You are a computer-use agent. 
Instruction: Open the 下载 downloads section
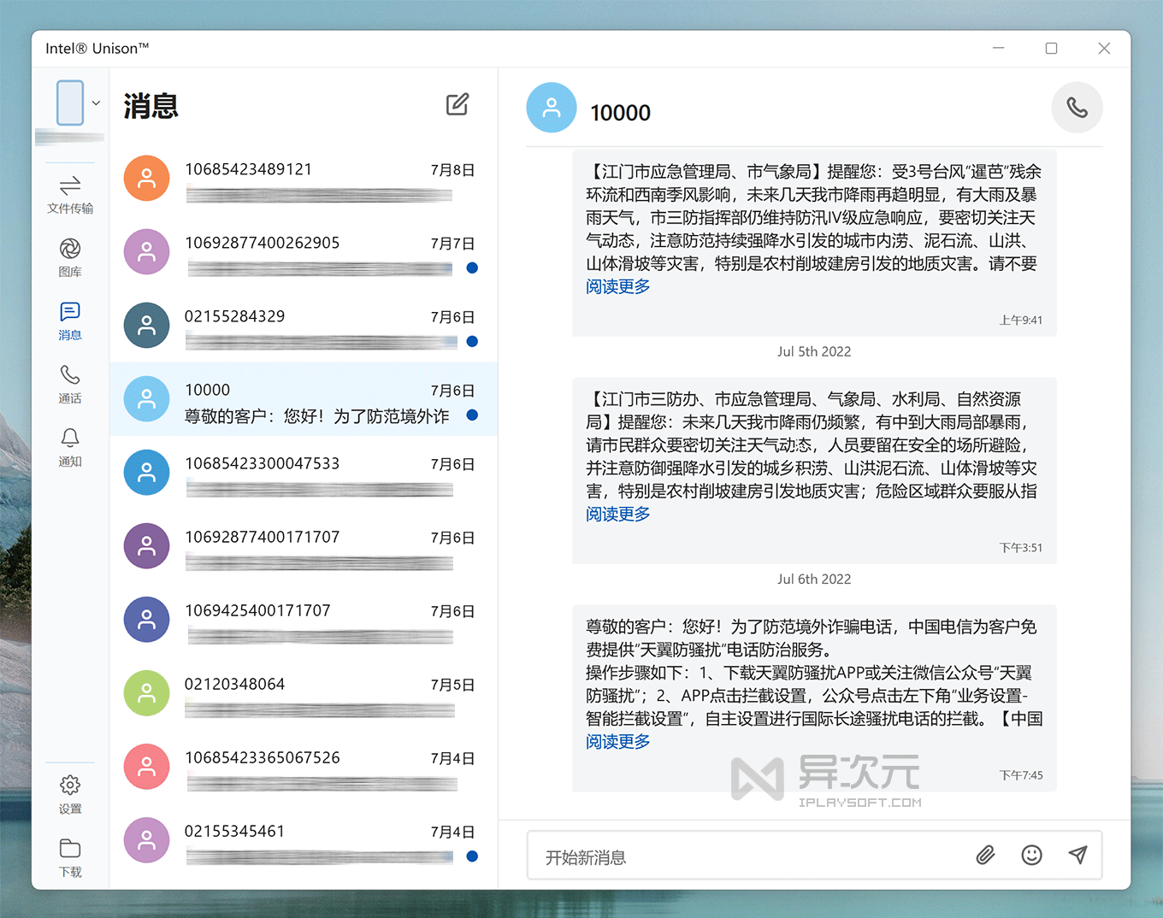[70, 856]
